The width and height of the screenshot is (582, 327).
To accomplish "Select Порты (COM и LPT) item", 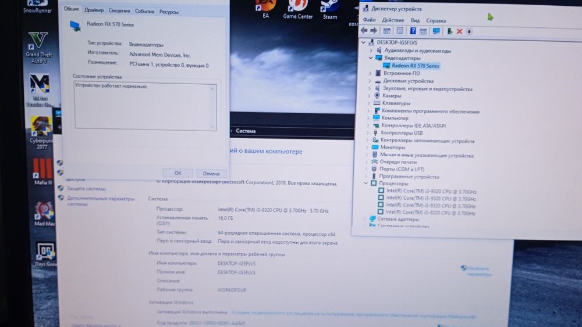I will click(402, 169).
